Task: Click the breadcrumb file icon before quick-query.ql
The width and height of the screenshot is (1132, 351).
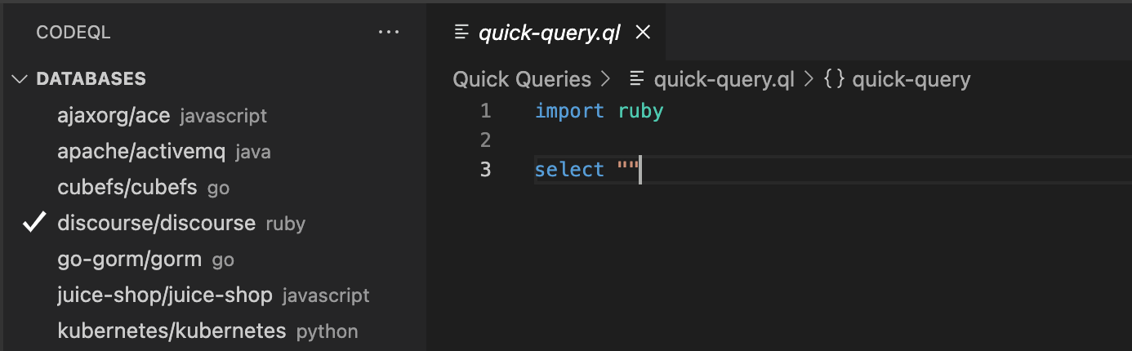Action: click(x=638, y=79)
